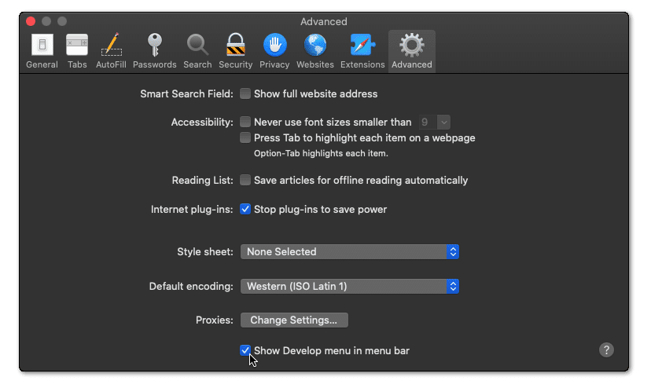Switch to the Tabs preferences icon
This screenshot has height=388, width=651.
coord(77,50)
